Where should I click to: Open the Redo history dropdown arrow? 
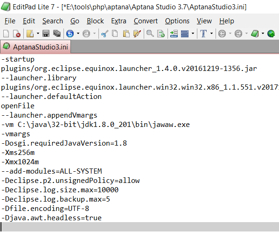tap(94, 33)
